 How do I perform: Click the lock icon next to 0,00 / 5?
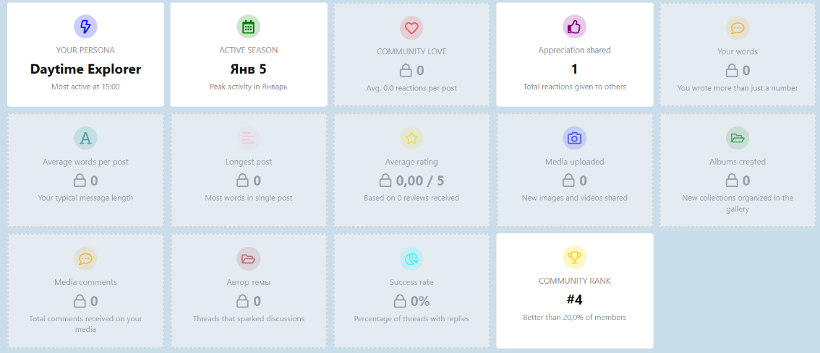point(386,180)
